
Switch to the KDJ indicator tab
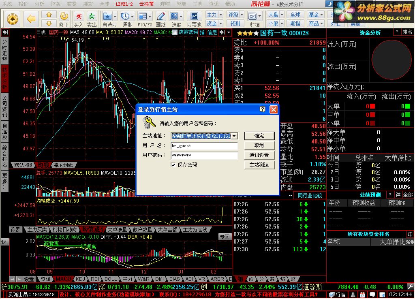pos(81,279)
